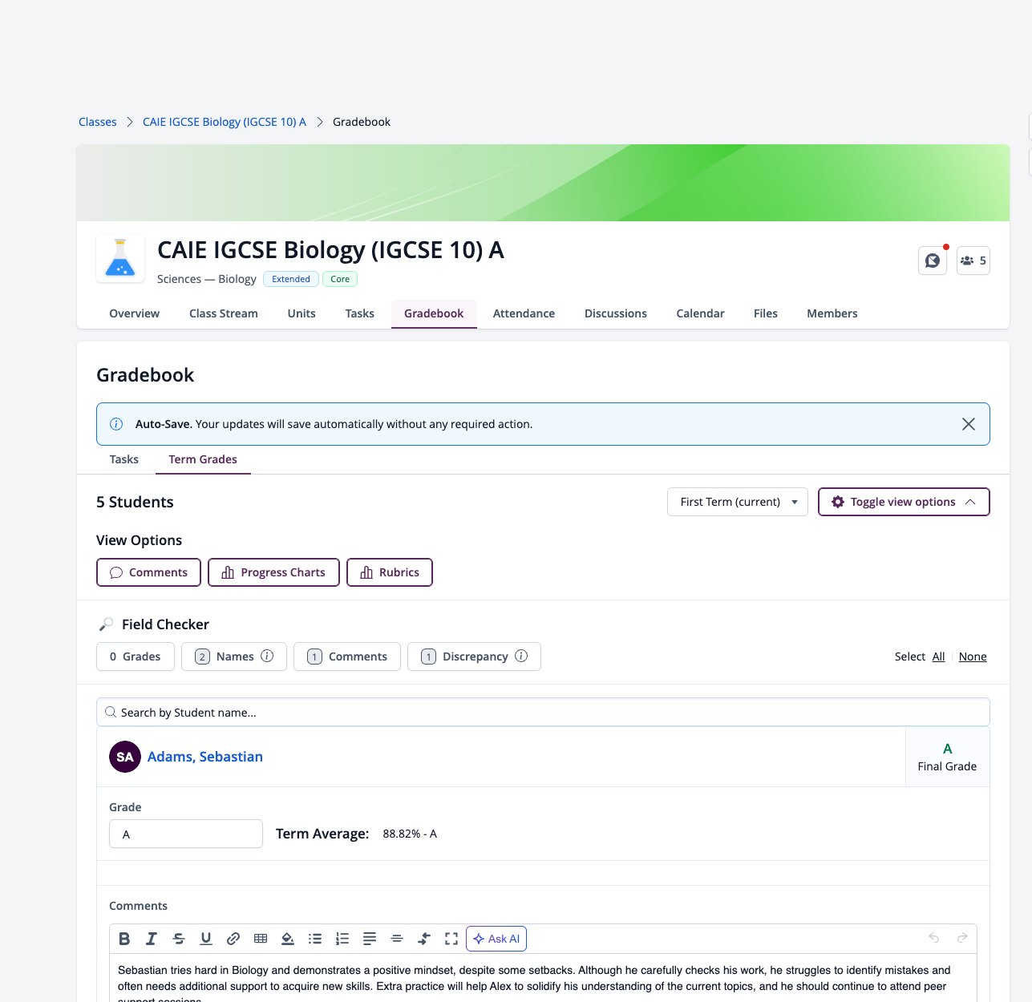
Task: Filter field checker by Discrepancy
Action: [x=474, y=657]
